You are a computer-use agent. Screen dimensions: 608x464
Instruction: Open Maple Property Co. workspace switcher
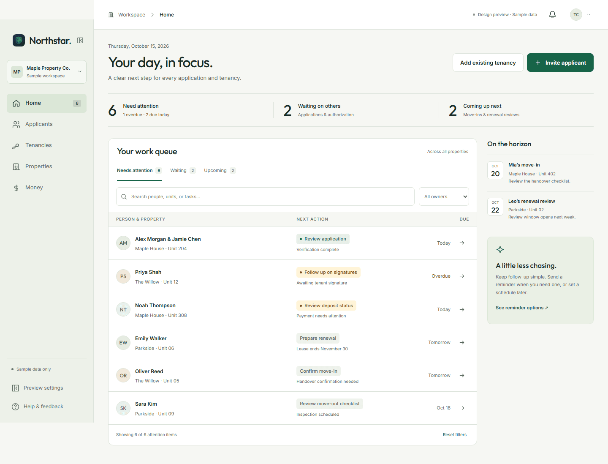(x=46, y=72)
